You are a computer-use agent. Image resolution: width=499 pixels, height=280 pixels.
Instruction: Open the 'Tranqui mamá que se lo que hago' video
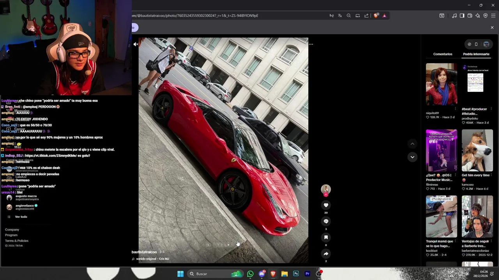pos(441,217)
